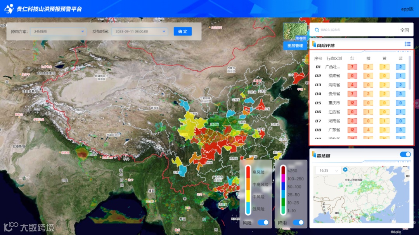Click the 确定 button
419x235 pixels.
click(x=183, y=31)
